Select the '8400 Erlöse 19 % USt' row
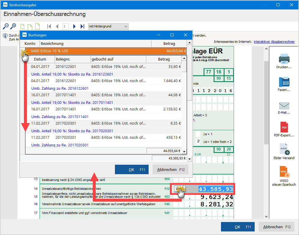This screenshot has height=235, width=299. coord(106,51)
